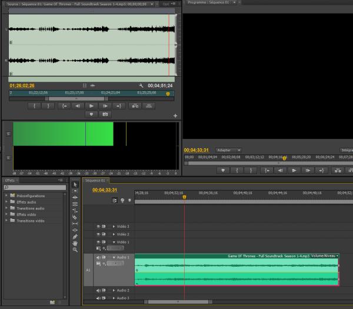Click Program monitor Mark In button
Screen dimensions: 353x309
[237, 171]
